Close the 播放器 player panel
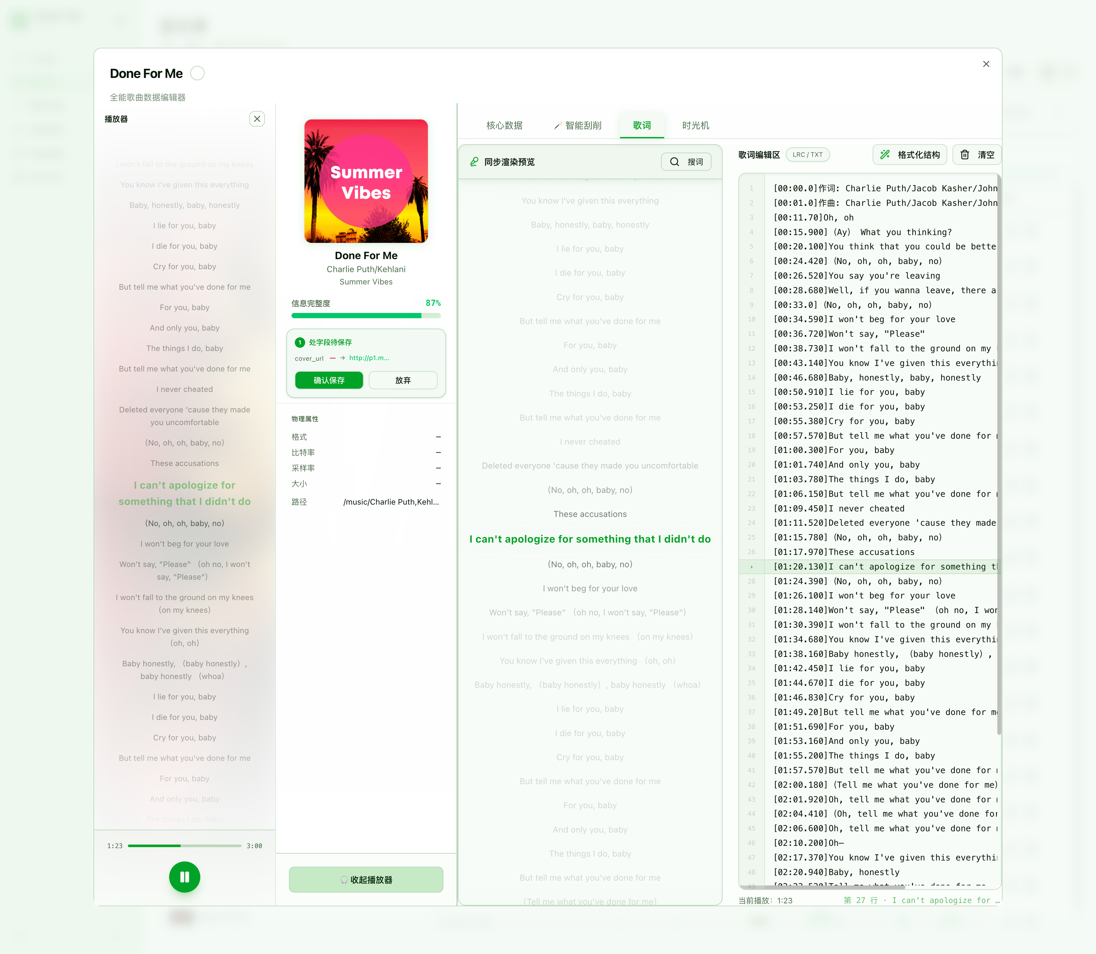The width and height of the screenshot is (1096, 954). [x=258, y=119]
